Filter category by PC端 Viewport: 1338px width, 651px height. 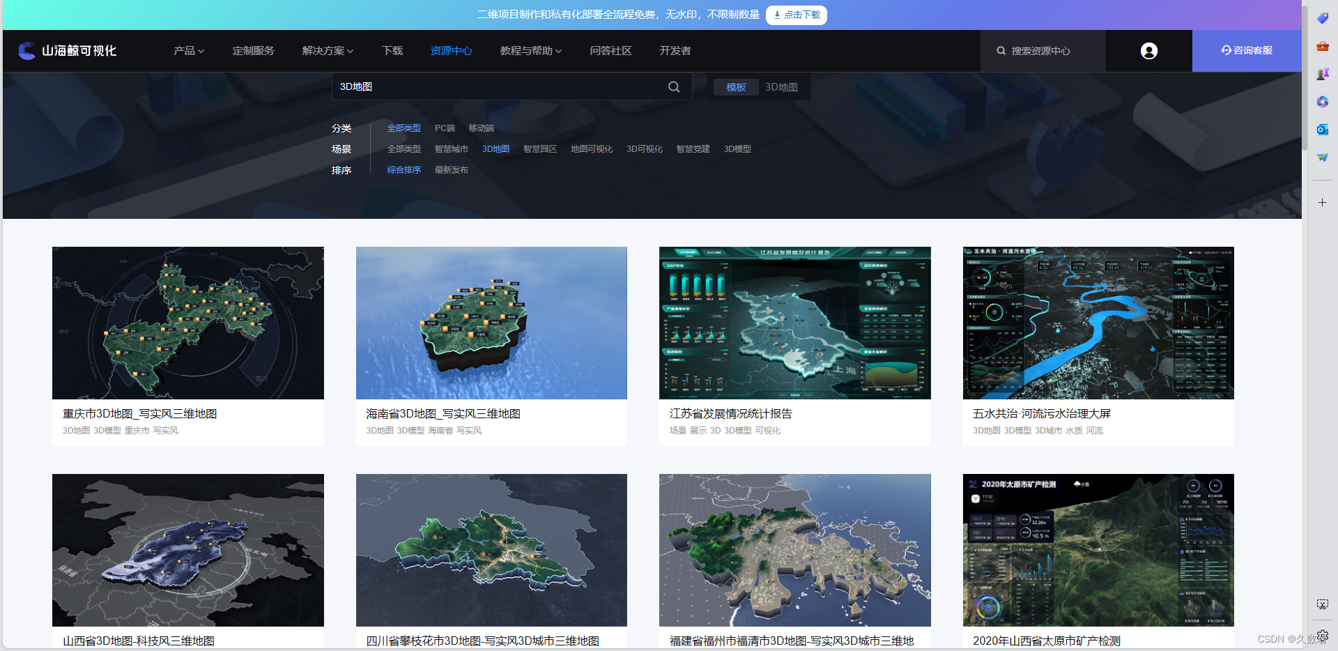445,128
